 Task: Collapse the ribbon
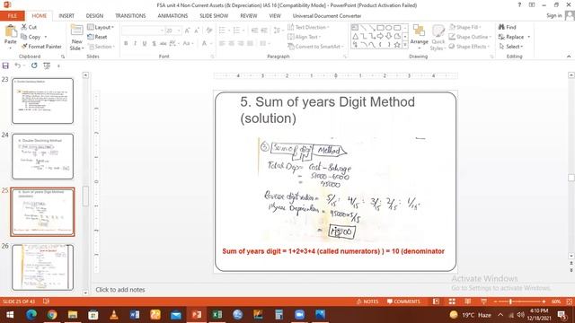tap(569, 57)
